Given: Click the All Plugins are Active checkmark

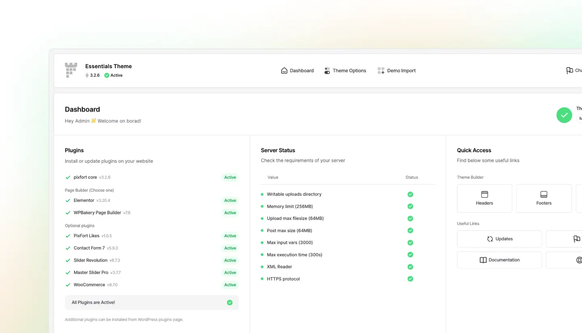Looking at the screenshot, I should coord(230,302).
